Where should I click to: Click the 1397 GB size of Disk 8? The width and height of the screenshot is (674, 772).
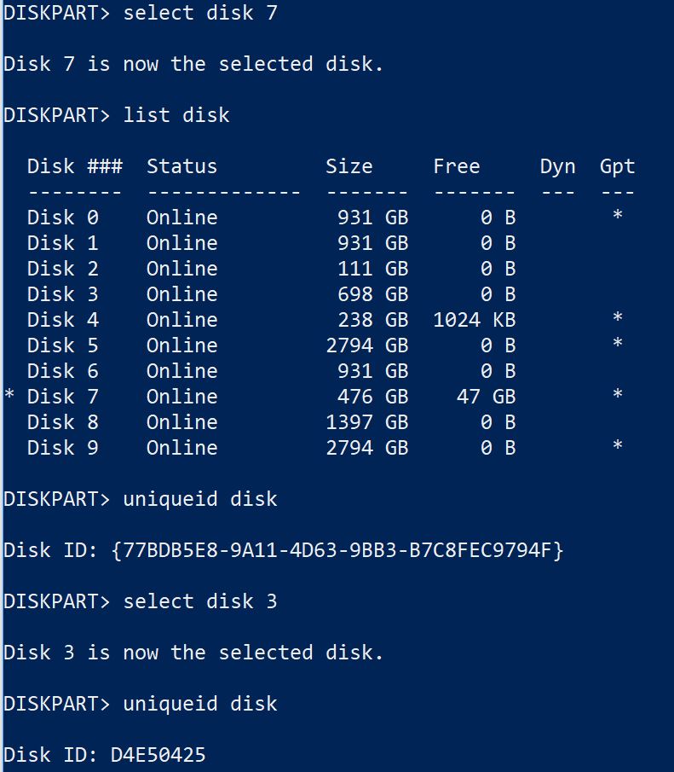pos(366,422)
